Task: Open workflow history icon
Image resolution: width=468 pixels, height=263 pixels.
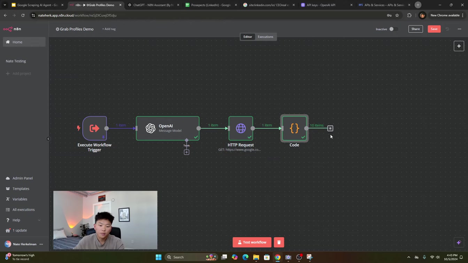Action: click(447, 29)
